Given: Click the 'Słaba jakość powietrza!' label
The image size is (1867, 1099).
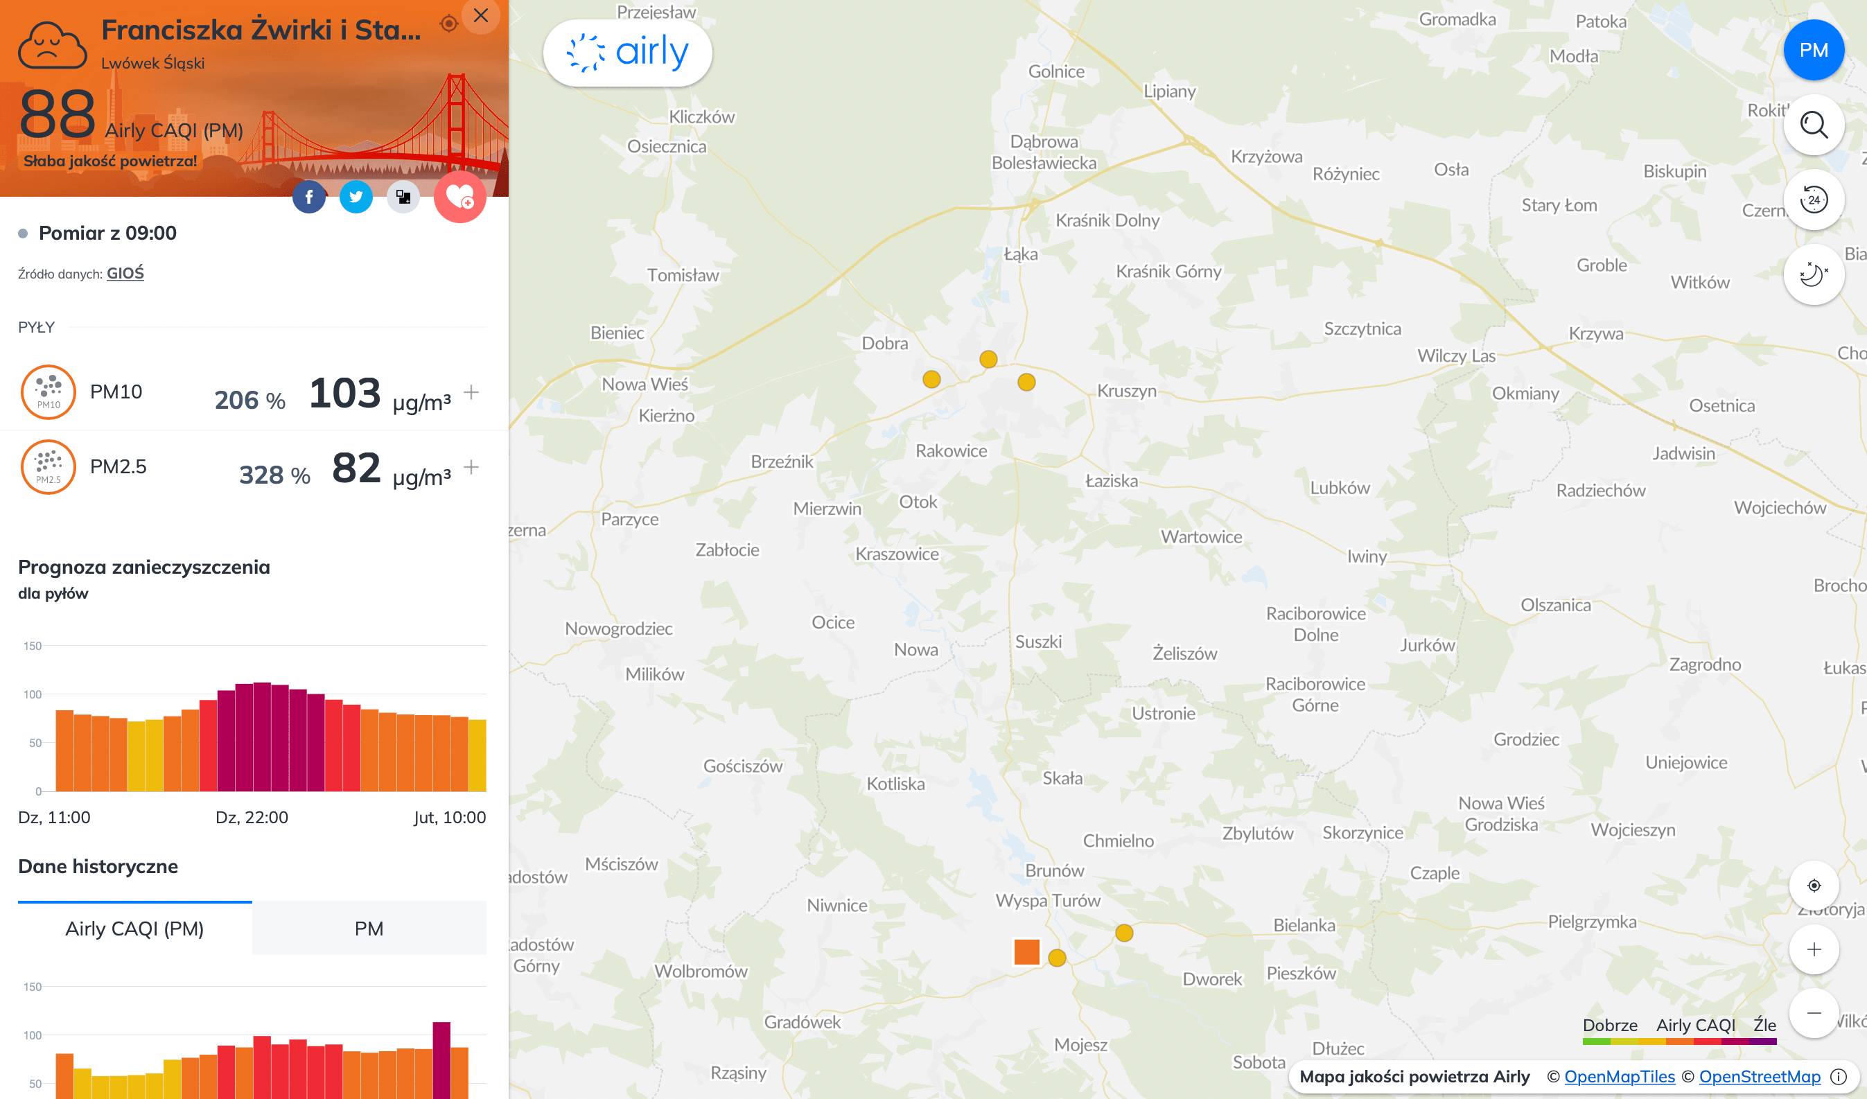Looking at the screenshot, I should [x=110, y=161].
